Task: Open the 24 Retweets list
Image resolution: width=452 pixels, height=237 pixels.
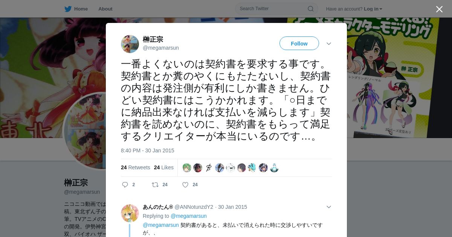Action: pos(136,167)
